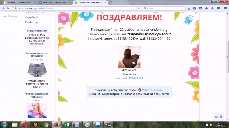Open Paint from the taskbar

tap(88, 125)
